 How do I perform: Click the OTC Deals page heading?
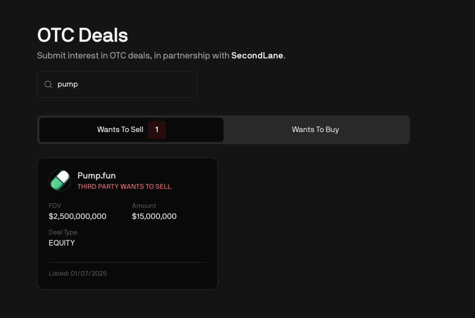click(82, 35)
